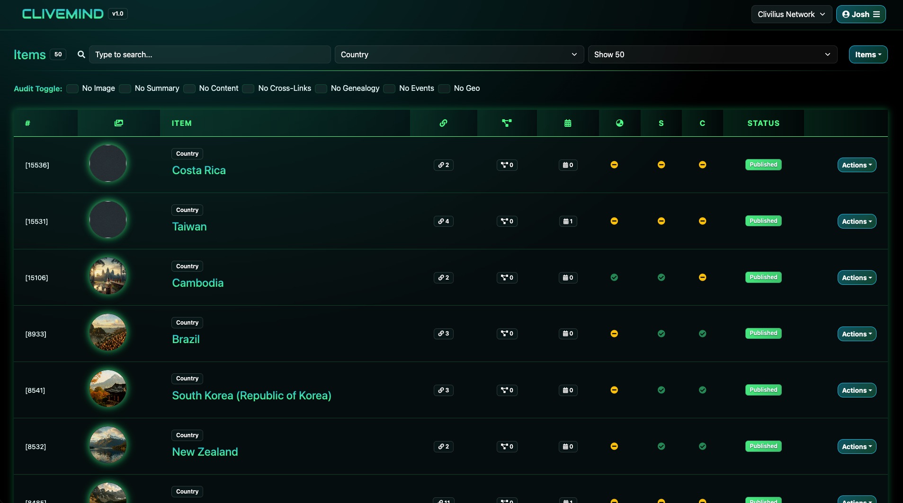Open the Items menu button
Image resolution: width=903 pixels, height=503 pixels.
point(868,54)
